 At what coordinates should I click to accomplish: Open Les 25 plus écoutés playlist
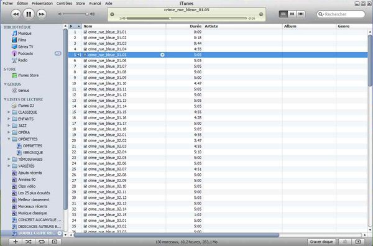[31, 193]
